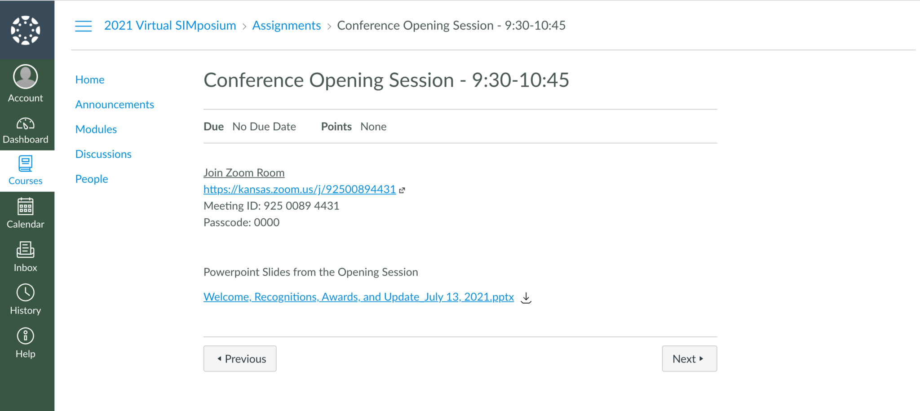
Task: Click the Canvas logo icon
Action: click(x=26, y=30)
